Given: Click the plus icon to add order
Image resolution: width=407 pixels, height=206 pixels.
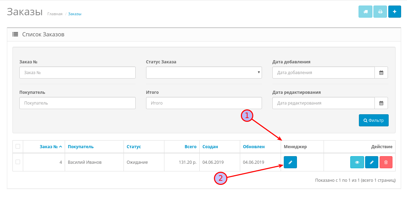Looking at the screenshot, I should (395, 12).
